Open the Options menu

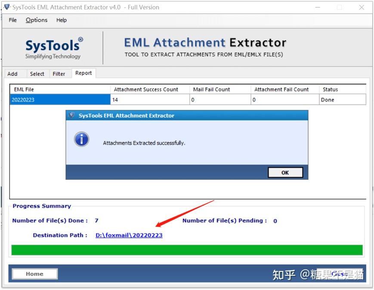37,20
